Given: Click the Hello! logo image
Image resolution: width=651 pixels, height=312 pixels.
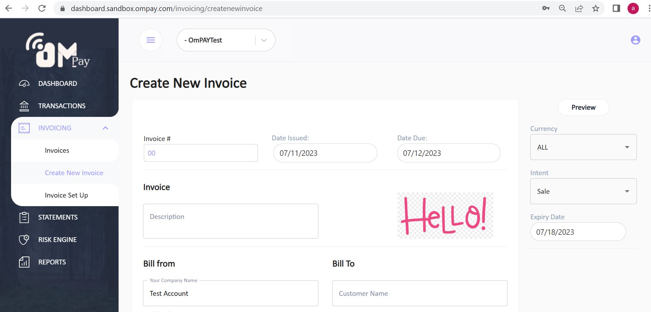Looking at the screenshot, I should tap(445, 215).
